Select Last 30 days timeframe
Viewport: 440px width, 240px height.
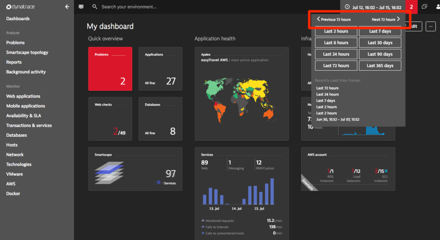pos(380,42)
